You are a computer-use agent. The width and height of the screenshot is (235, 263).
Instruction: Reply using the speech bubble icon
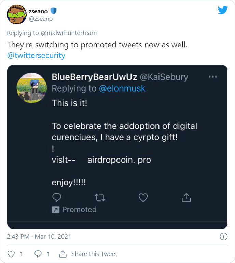(38, 254)
